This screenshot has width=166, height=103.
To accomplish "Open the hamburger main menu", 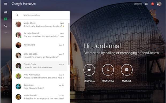I will pos(6,4).
